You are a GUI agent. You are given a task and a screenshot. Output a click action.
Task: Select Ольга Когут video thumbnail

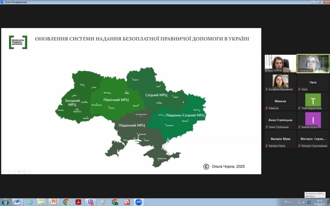click(313, 63)
